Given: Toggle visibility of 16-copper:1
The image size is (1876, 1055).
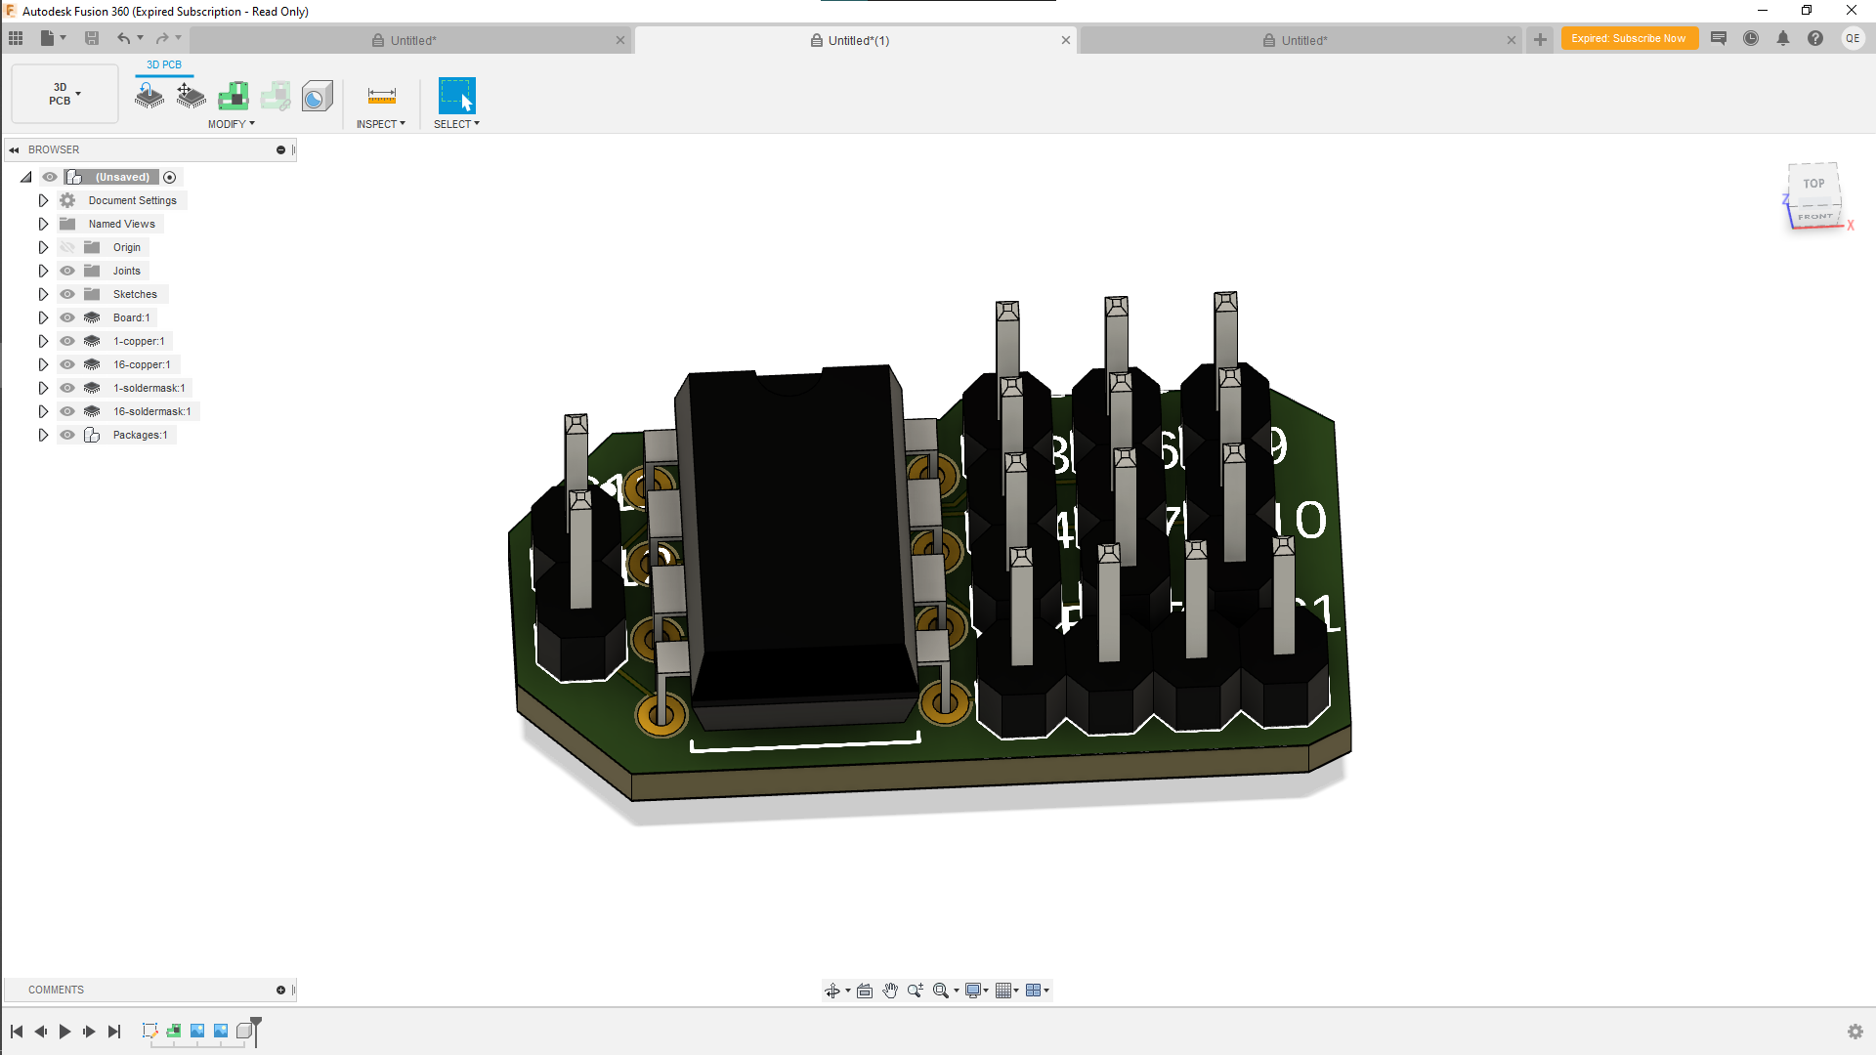Looking at the screenshot, I should [x=67, y=364].
